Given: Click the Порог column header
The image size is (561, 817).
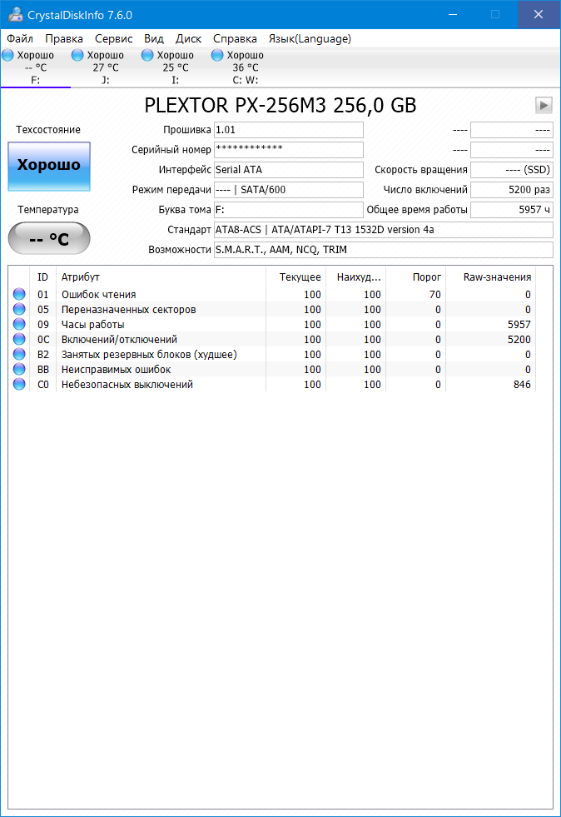Looking at the screenshot, I should 415,277.
